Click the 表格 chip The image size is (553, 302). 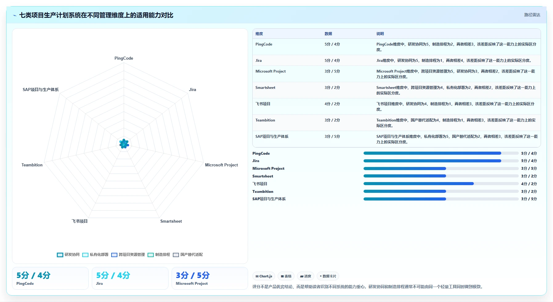(x=286, y=276)
